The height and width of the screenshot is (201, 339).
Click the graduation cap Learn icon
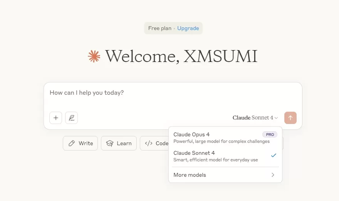click(110, 143)
